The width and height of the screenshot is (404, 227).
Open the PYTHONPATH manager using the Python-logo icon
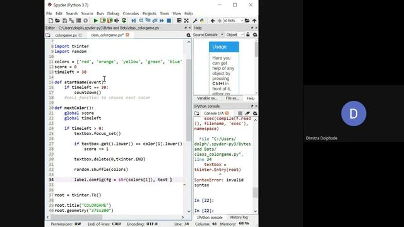pyautogui.click(x=202, y=21)
